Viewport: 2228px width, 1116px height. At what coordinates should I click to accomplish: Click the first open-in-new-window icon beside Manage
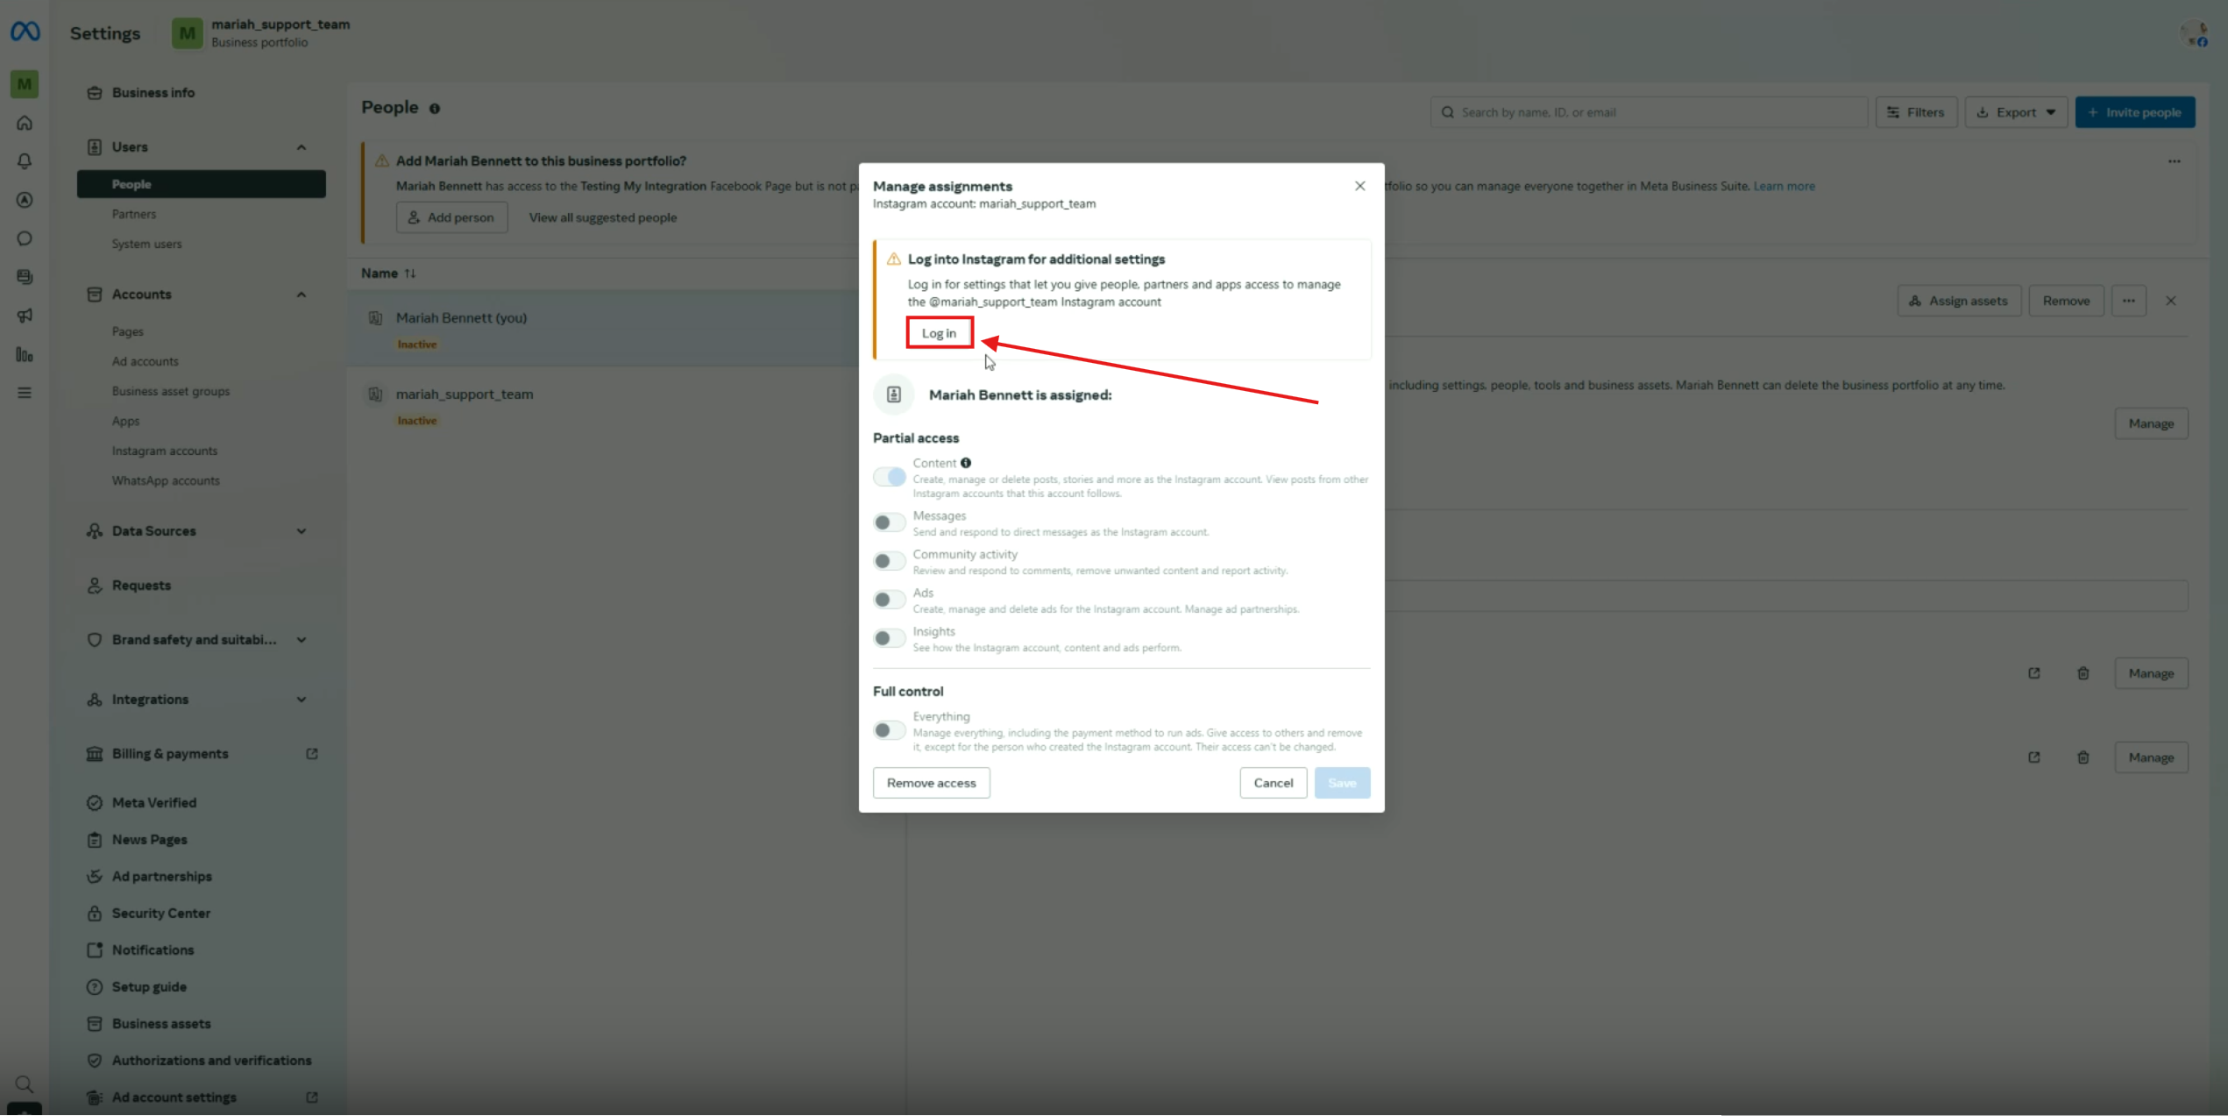click(x=2034, y=673)
